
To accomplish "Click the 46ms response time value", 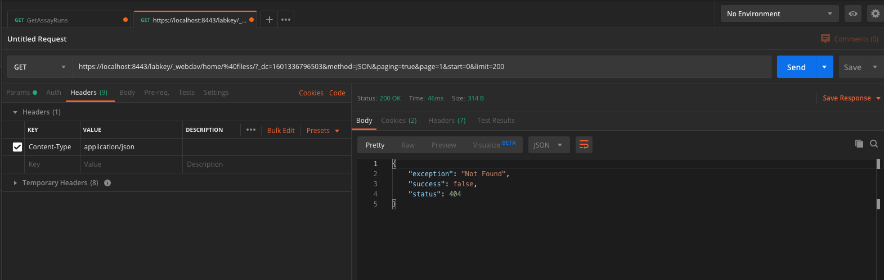I will 436,98.
